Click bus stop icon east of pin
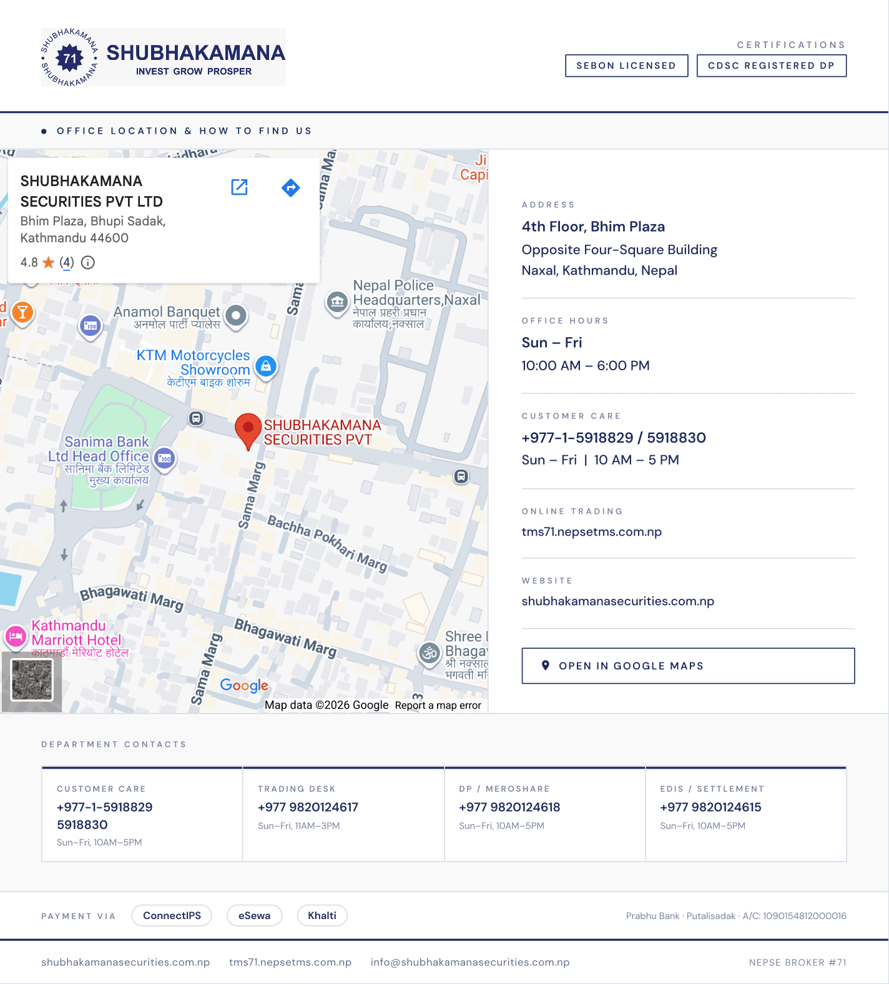889x984 pixels. (x=461, y=476)
